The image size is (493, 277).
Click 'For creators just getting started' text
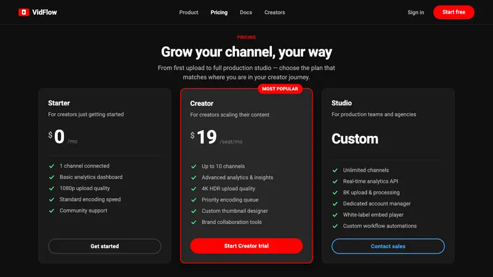coord(86,114)
